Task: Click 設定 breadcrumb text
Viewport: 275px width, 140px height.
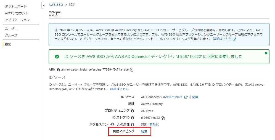Action: [x=72, y=5]
